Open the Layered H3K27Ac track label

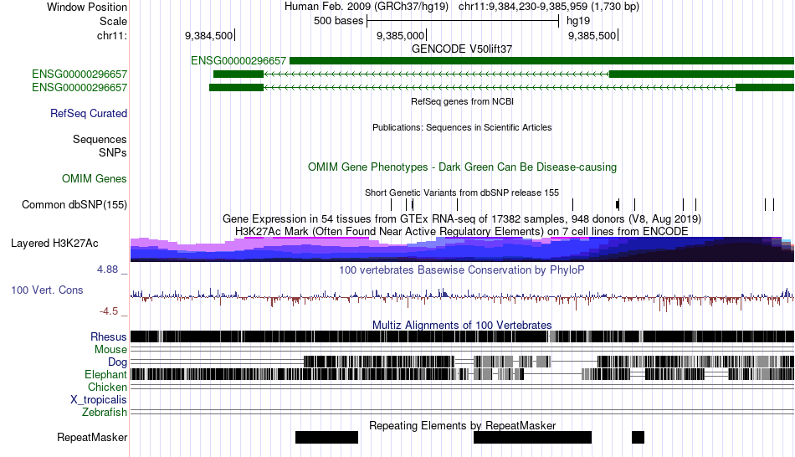point(54,243)
